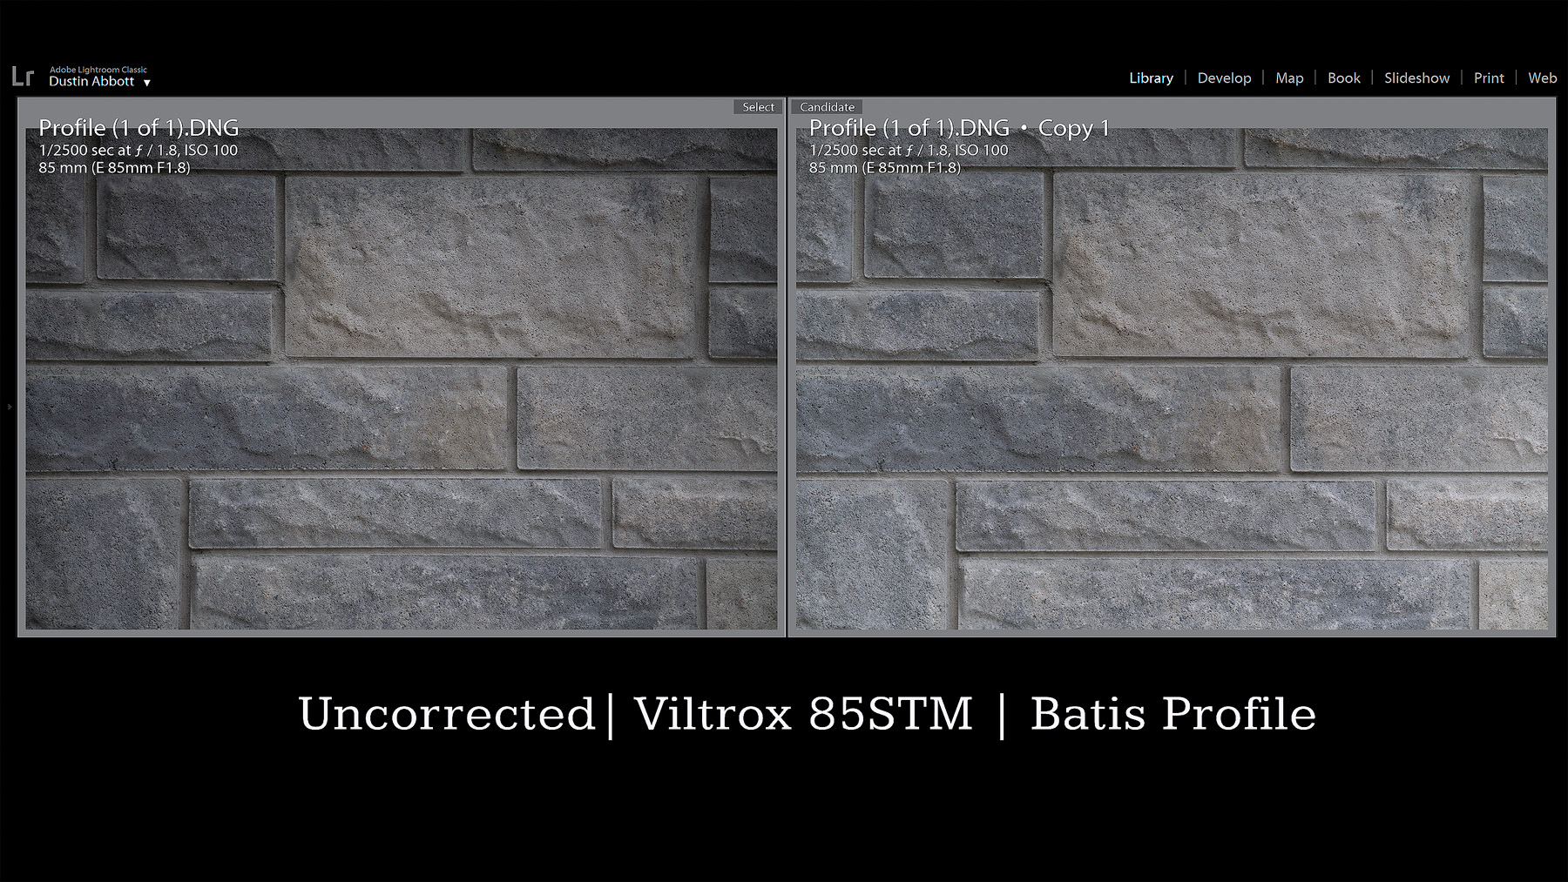Viewport: 1568px width, 882px height.
Task: Go to the Web module
Action: pyautogui.click(x=1542, y=78)
